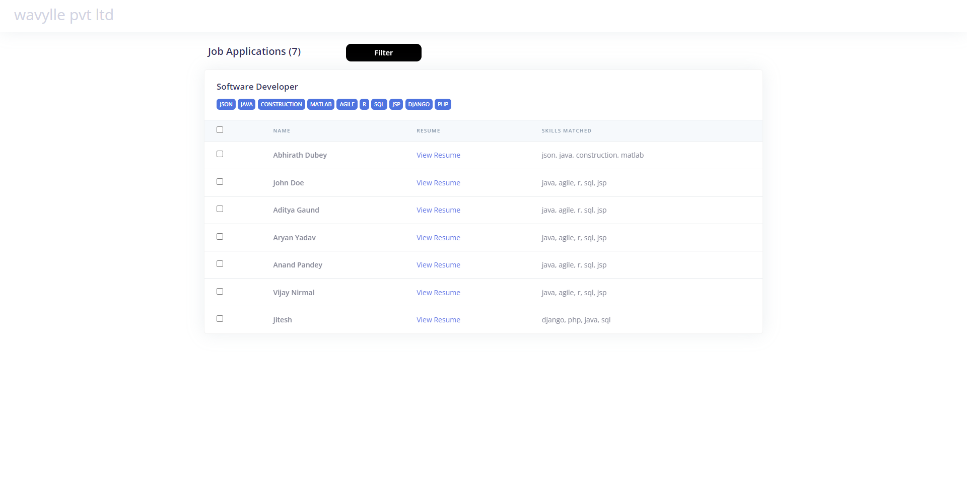Image resolution: width=967 pixels, height=477 pixels.
Task: Toggle the select-all checkbox in table header
Action: tap(220, 130)
